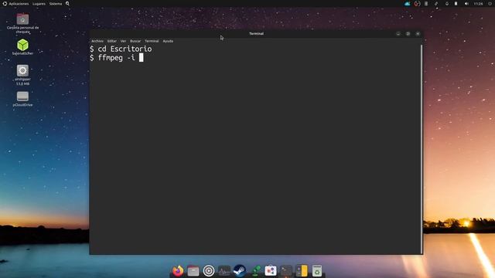Open the Carpeta personal desktop folder

click(x=22, y=23)
